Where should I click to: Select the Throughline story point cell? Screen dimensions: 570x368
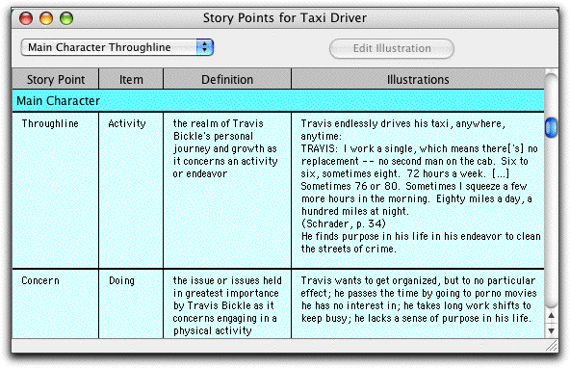click(x=56, y=190)
